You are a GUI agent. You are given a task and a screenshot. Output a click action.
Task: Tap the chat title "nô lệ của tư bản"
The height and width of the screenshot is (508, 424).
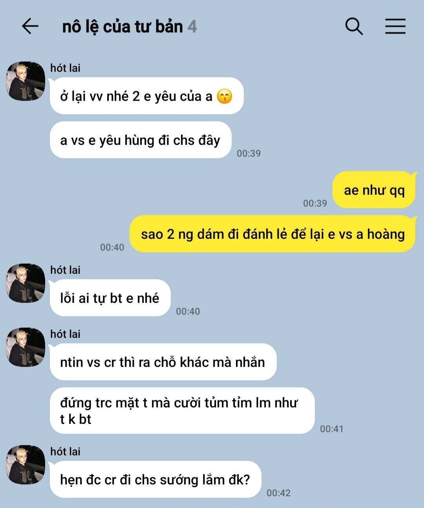tap(122, 27)
